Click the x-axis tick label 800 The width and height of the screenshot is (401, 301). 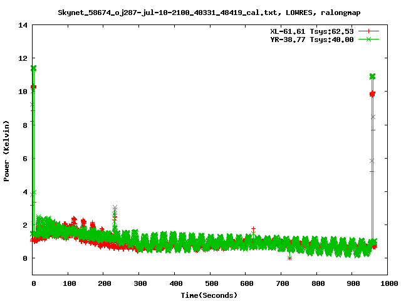[318, 283]
